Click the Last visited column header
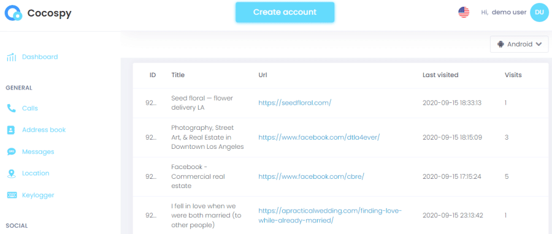552x234 pixels. click(440, 75)
